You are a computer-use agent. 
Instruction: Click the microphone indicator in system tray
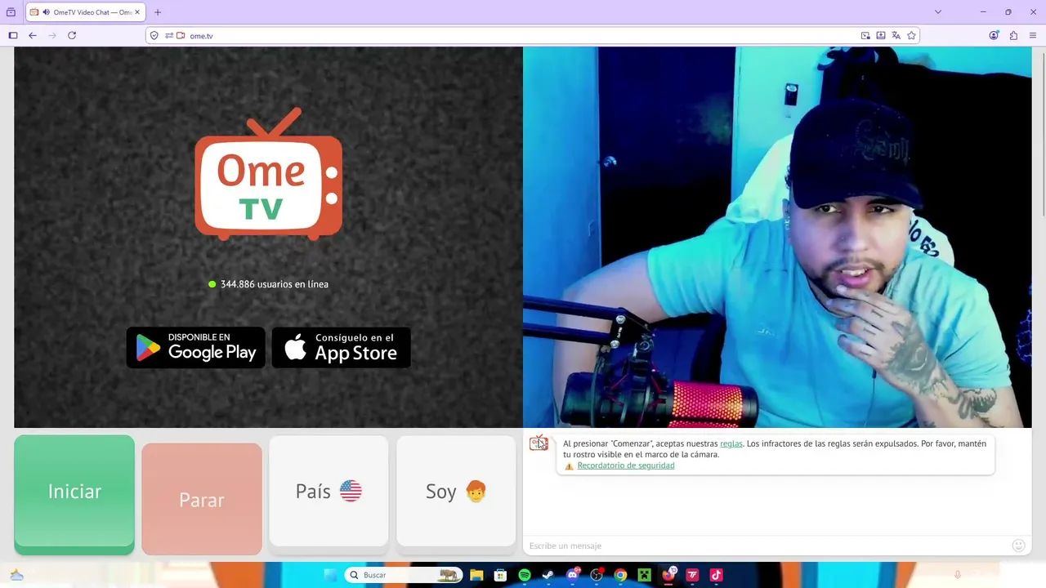pos(958,575)
